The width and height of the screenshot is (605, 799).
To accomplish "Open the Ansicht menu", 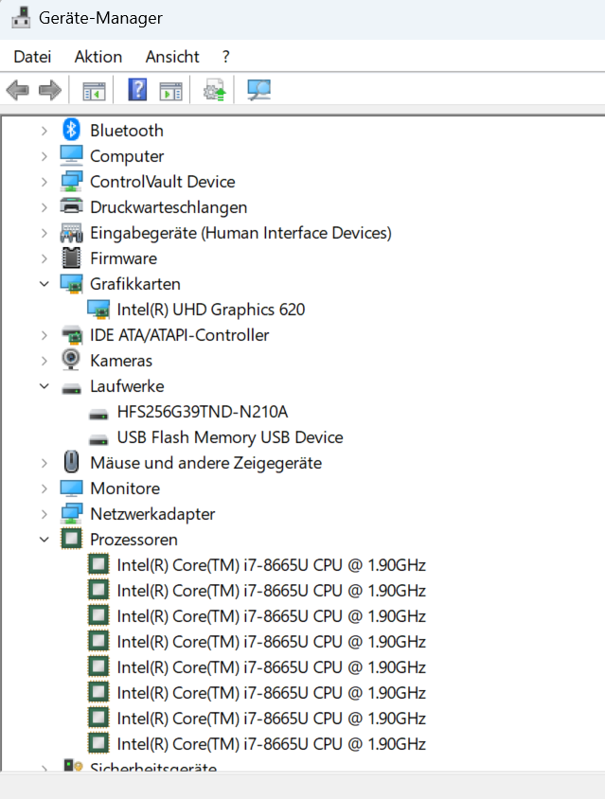I will tap(172, 57).
